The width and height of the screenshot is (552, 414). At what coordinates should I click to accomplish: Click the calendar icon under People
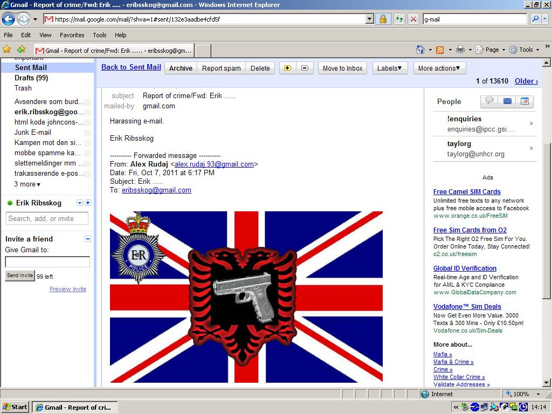[x=525, y=101]
